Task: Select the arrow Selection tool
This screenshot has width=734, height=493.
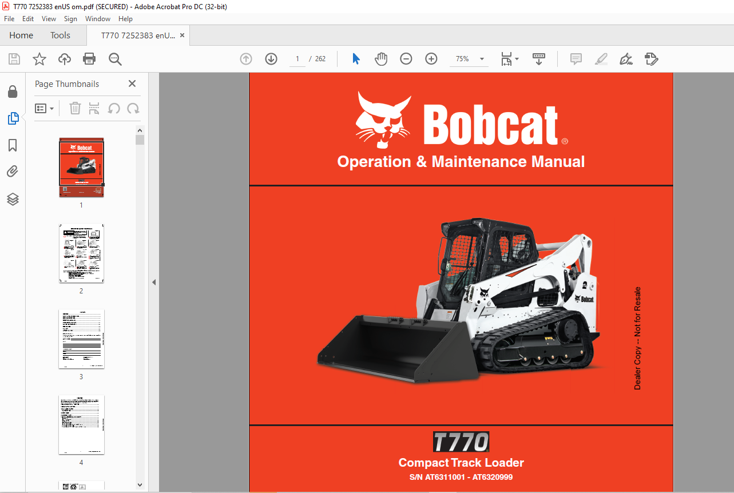Action: [x=356, y=59]
